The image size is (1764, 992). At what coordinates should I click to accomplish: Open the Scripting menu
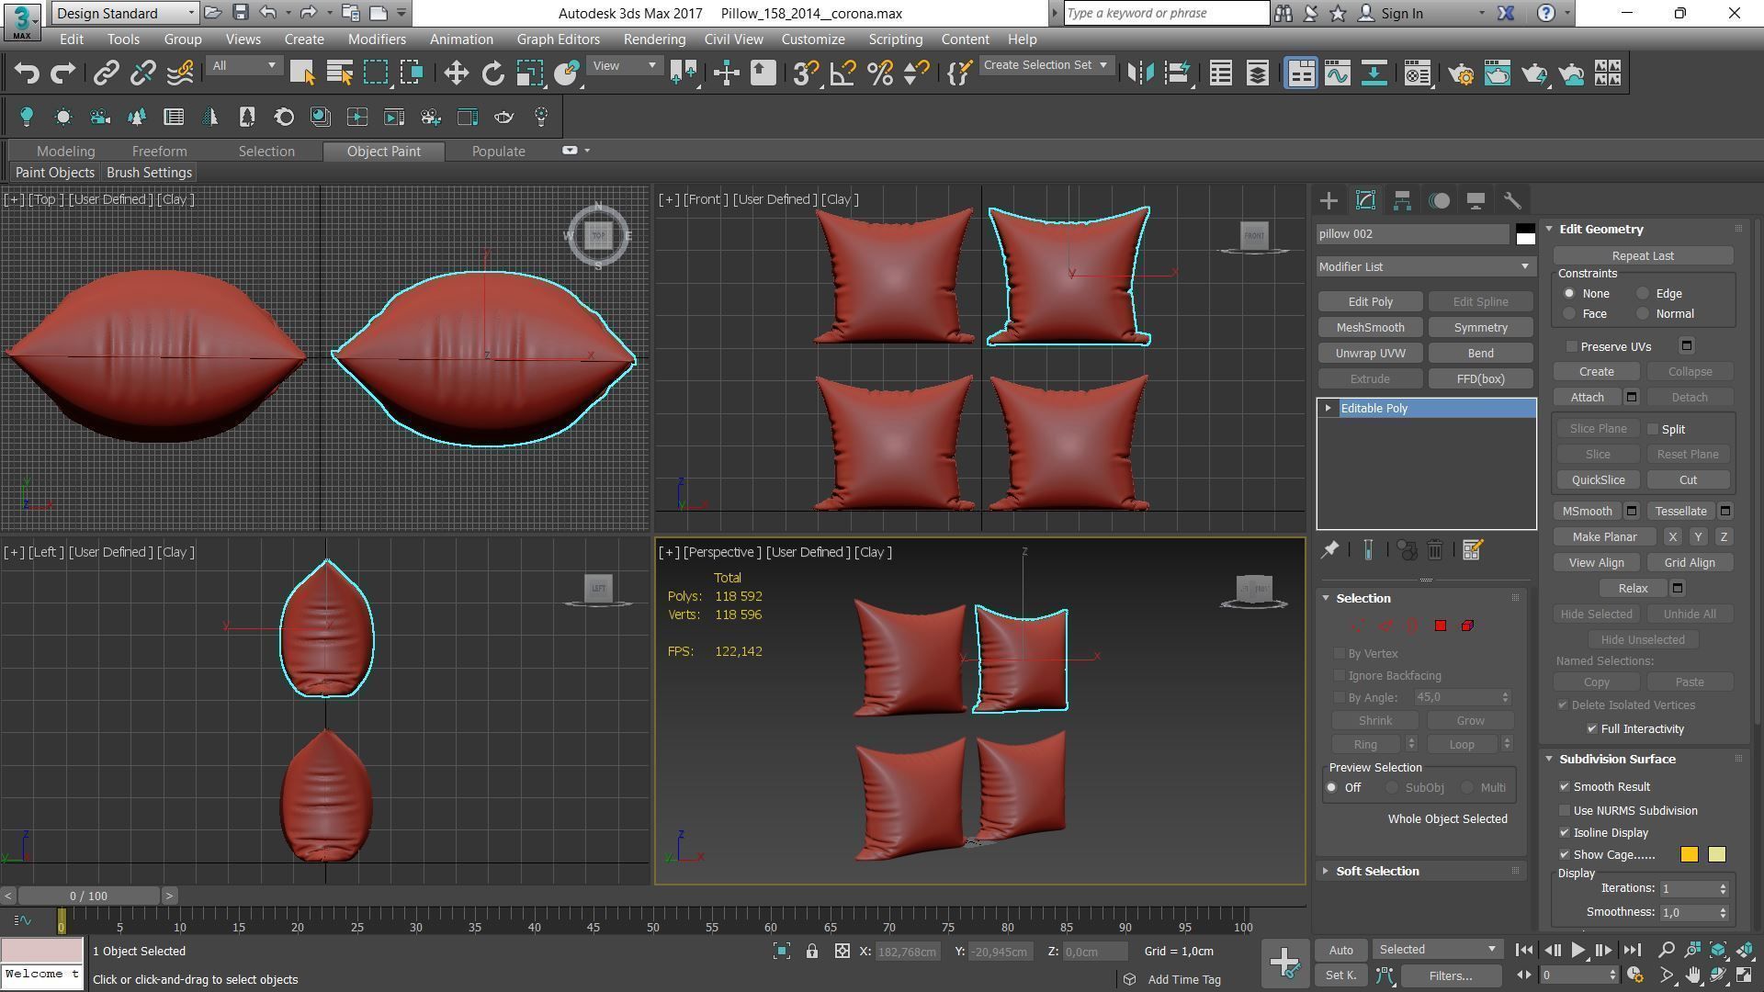pyautogui.click(x=895, y=39)
